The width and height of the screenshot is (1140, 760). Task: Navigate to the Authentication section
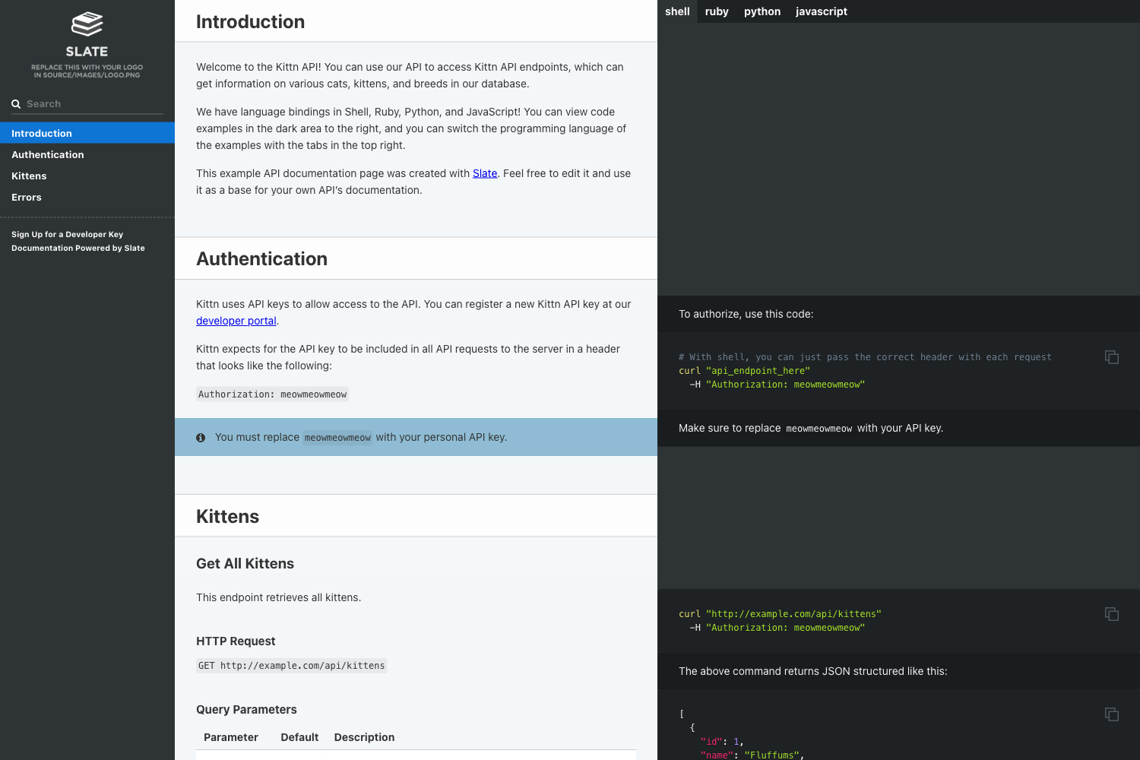[47, 154]
